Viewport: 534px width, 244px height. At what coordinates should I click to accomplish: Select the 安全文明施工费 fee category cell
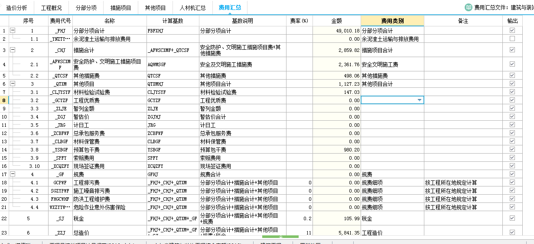point(392,64)
